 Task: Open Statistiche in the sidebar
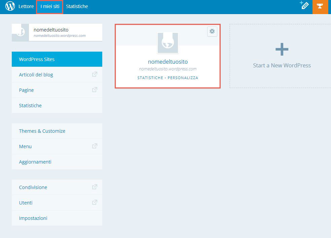[57, 106]
